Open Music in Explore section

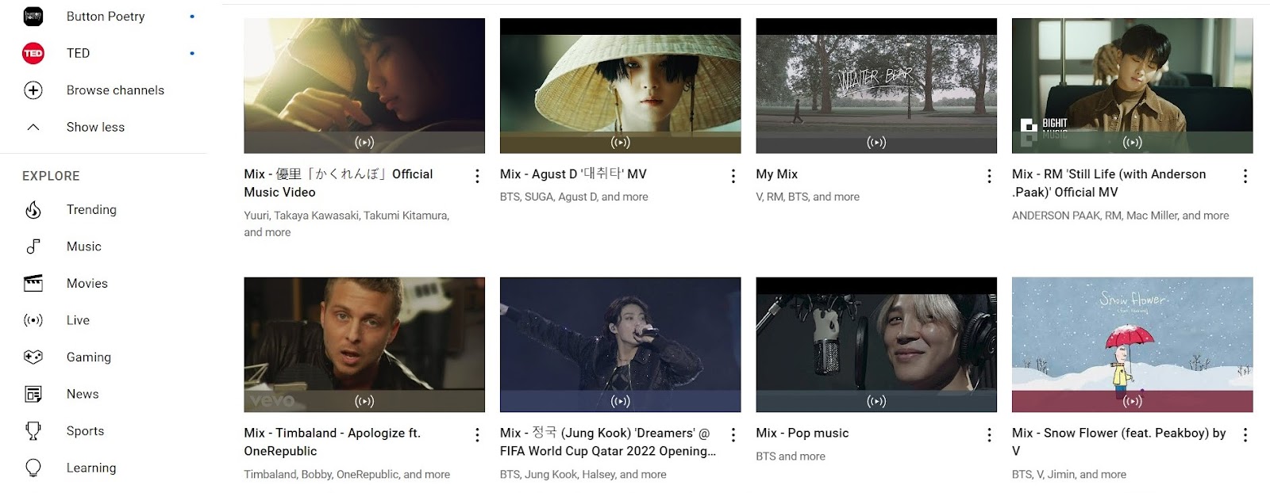point(84,246)
